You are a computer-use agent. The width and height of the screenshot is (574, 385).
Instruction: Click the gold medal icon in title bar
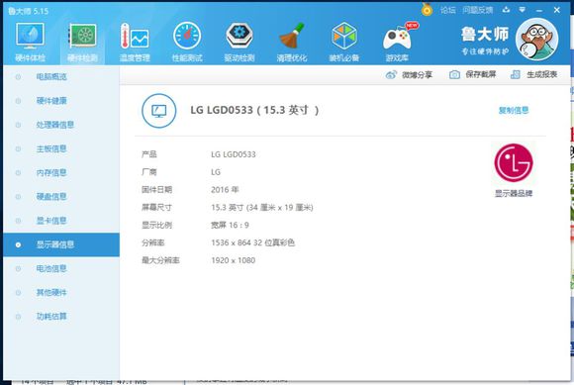[427, 9]
